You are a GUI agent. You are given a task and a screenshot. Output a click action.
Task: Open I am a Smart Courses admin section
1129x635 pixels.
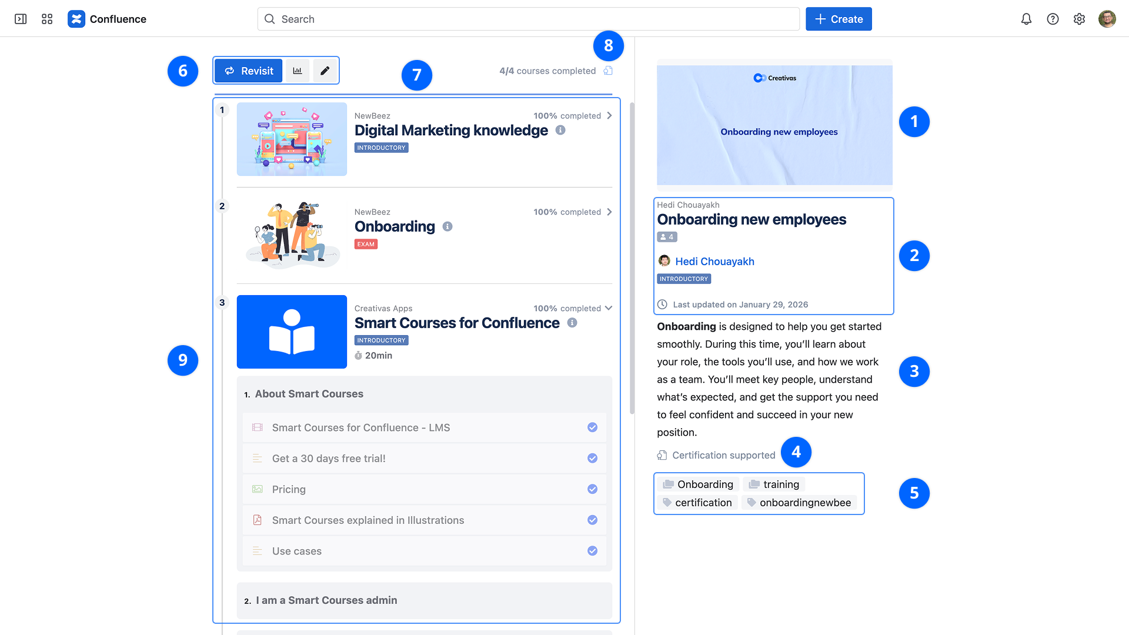click(326, 600)
